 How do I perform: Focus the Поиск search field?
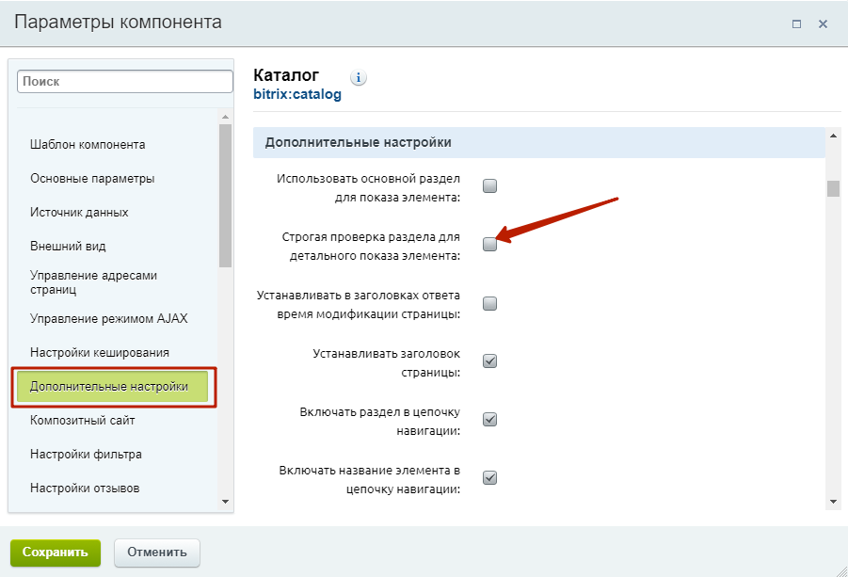click(x=124, y=82)
